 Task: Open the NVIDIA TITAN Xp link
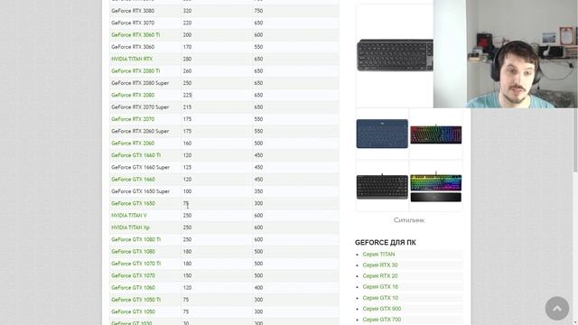pyautogui.click(x=130, y=227)
